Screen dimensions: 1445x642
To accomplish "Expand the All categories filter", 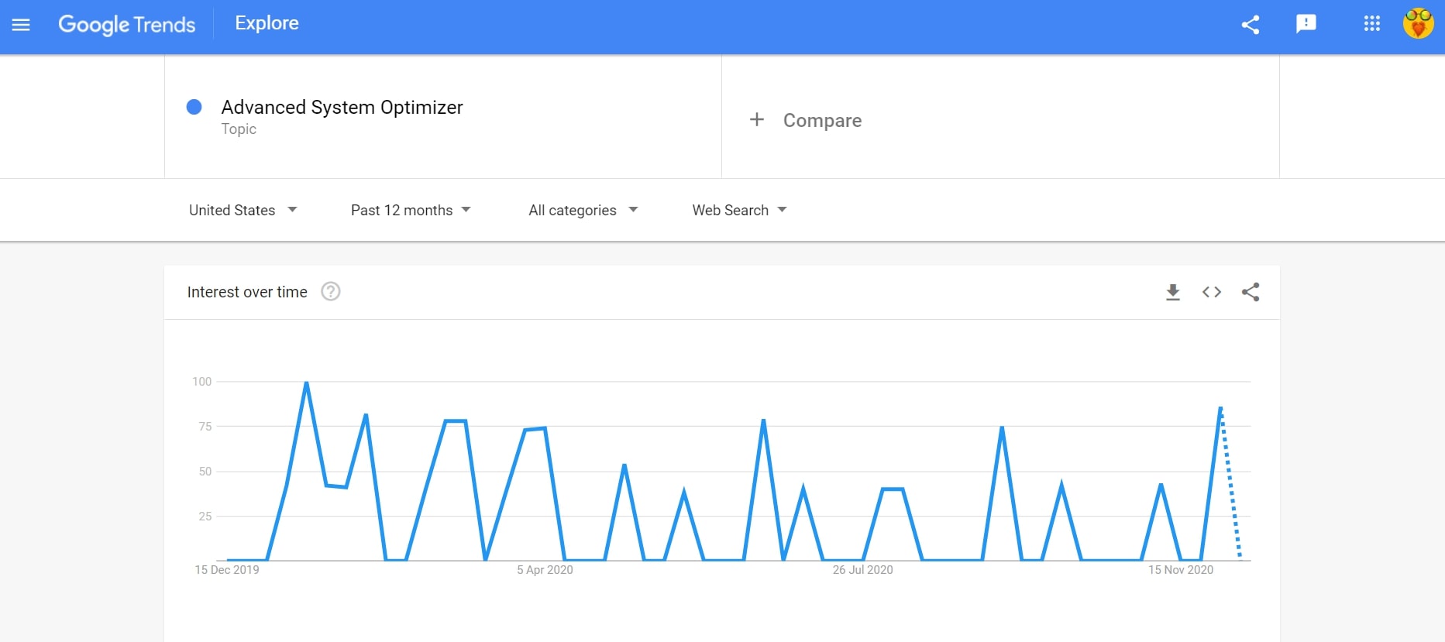I will pos(583,210).
